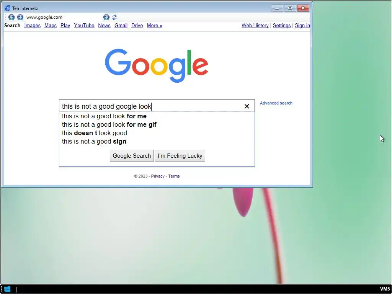Open the YouTube link
Viewport: 392px width, 294px height.
click(84, 26)
